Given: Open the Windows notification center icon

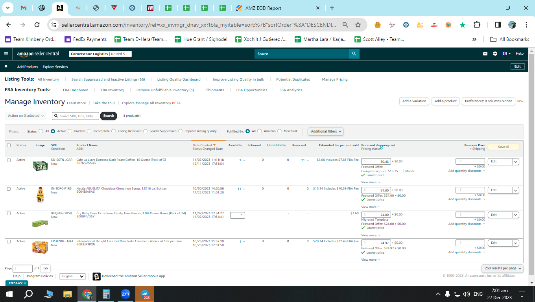Looking at the screenshot, I should click(x=522, y=294).
